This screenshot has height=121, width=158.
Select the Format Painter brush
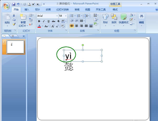(x=14, y=24)
